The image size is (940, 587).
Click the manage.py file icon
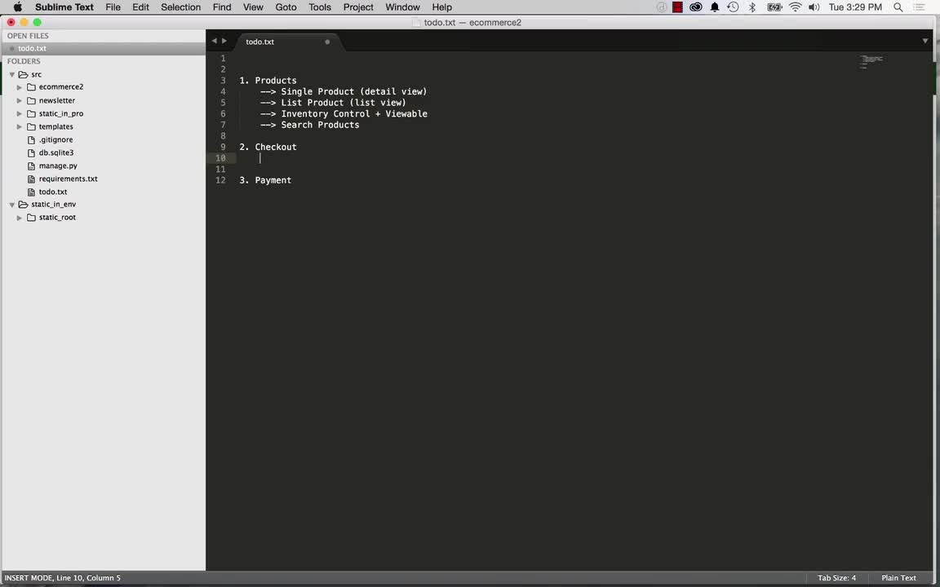pyautogui.click(x=32, y=166)
